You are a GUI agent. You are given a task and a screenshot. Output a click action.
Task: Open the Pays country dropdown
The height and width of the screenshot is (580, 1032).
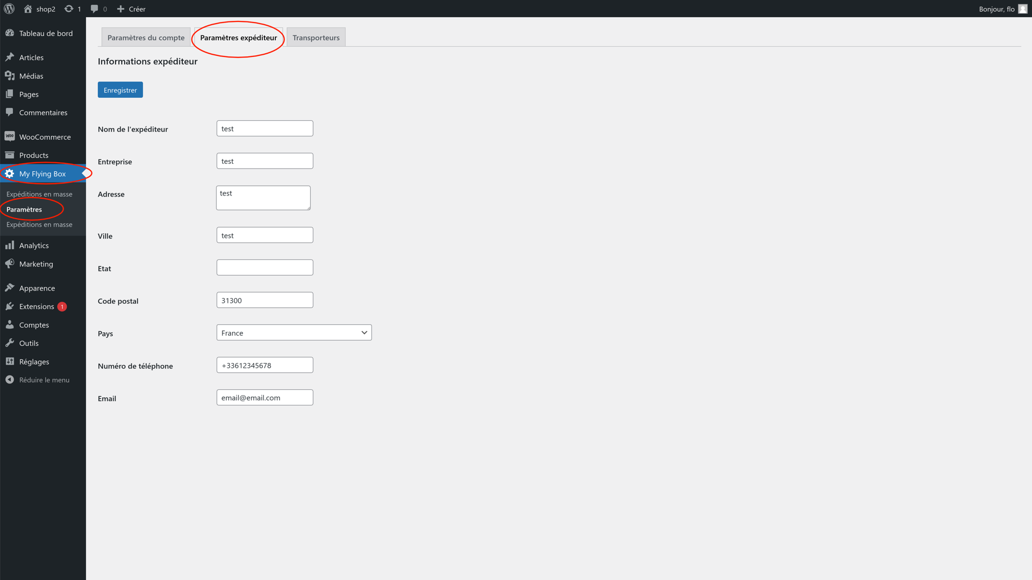tap(294, 332)
